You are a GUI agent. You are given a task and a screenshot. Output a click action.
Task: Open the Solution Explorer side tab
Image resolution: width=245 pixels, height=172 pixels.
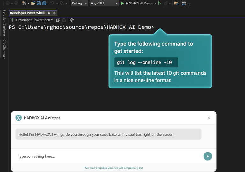(x=4, y=23)
